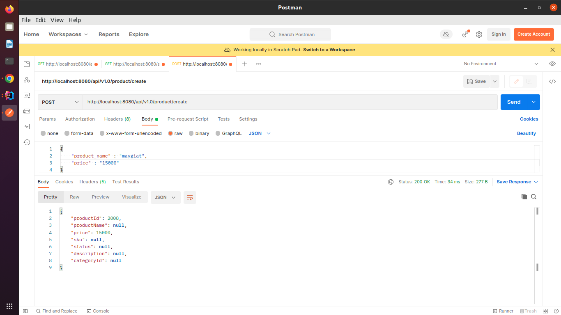Open the No Environment selector
Image resolution: width=561 pixels, height=315 pixels.
pyautogui.click(x=501, y=64)
